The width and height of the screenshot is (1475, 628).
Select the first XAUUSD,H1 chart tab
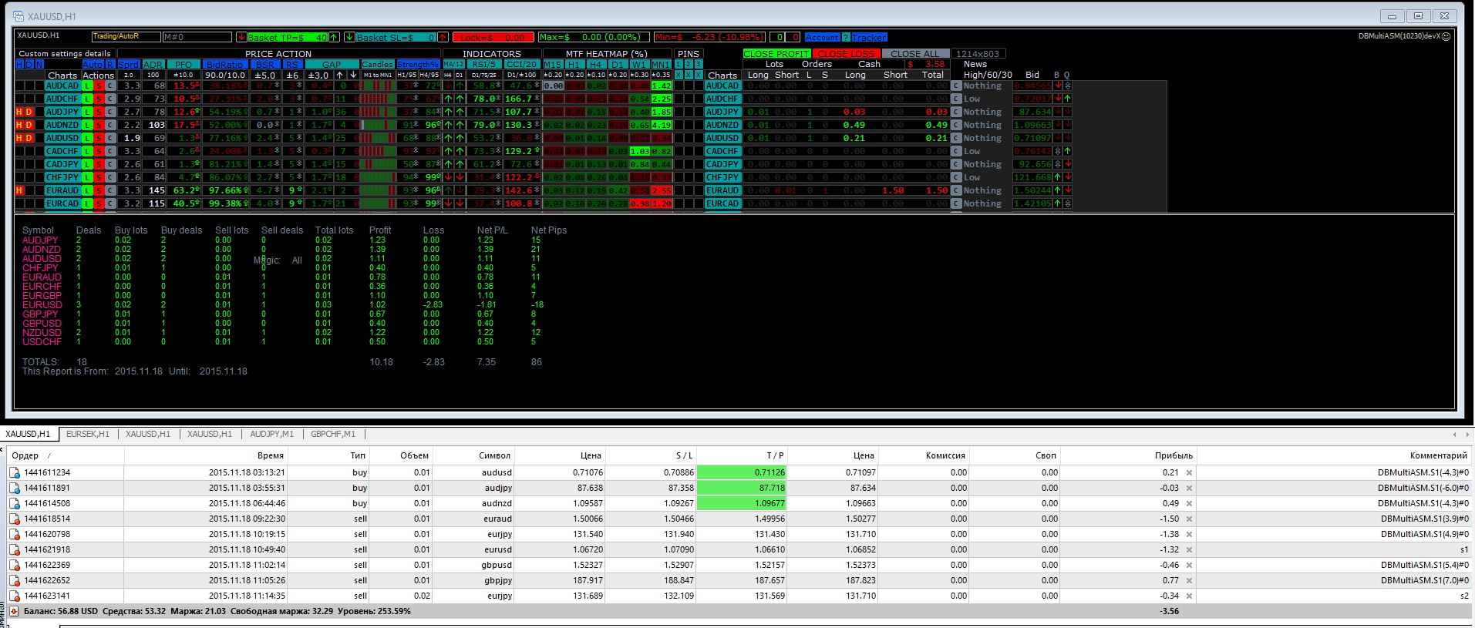pos(28,434)
